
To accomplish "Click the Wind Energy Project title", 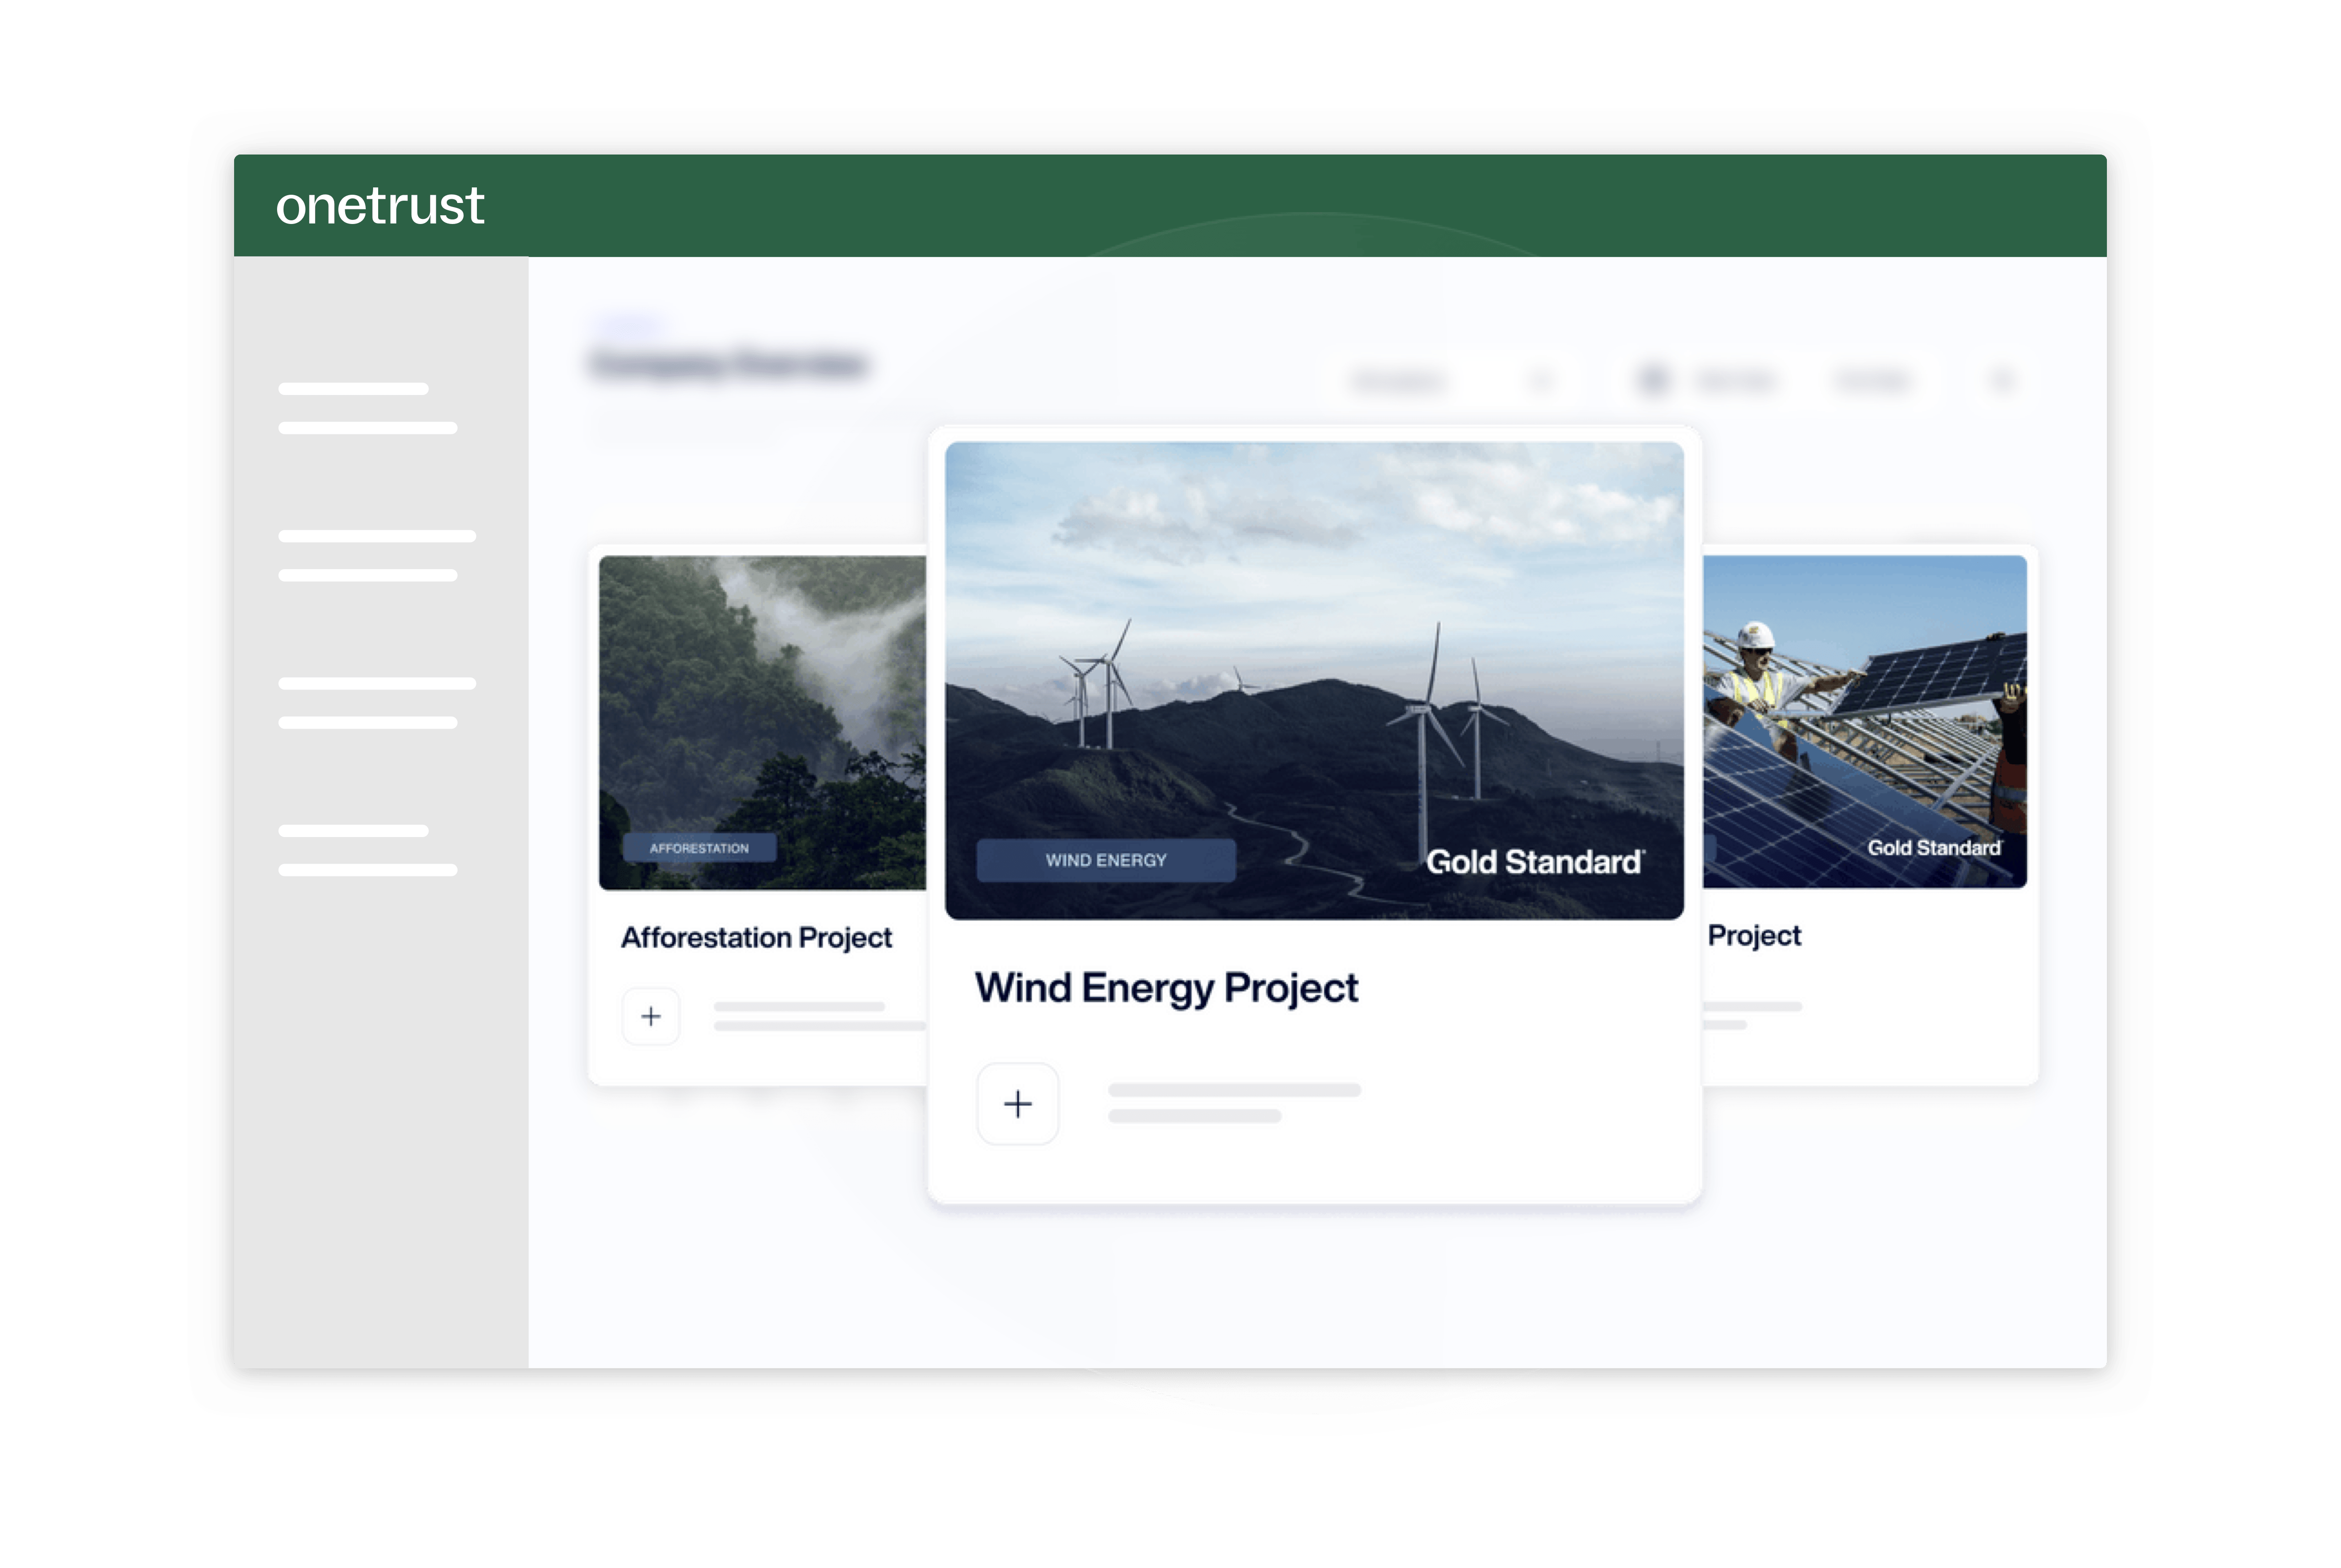I will tap(1166, 989).
